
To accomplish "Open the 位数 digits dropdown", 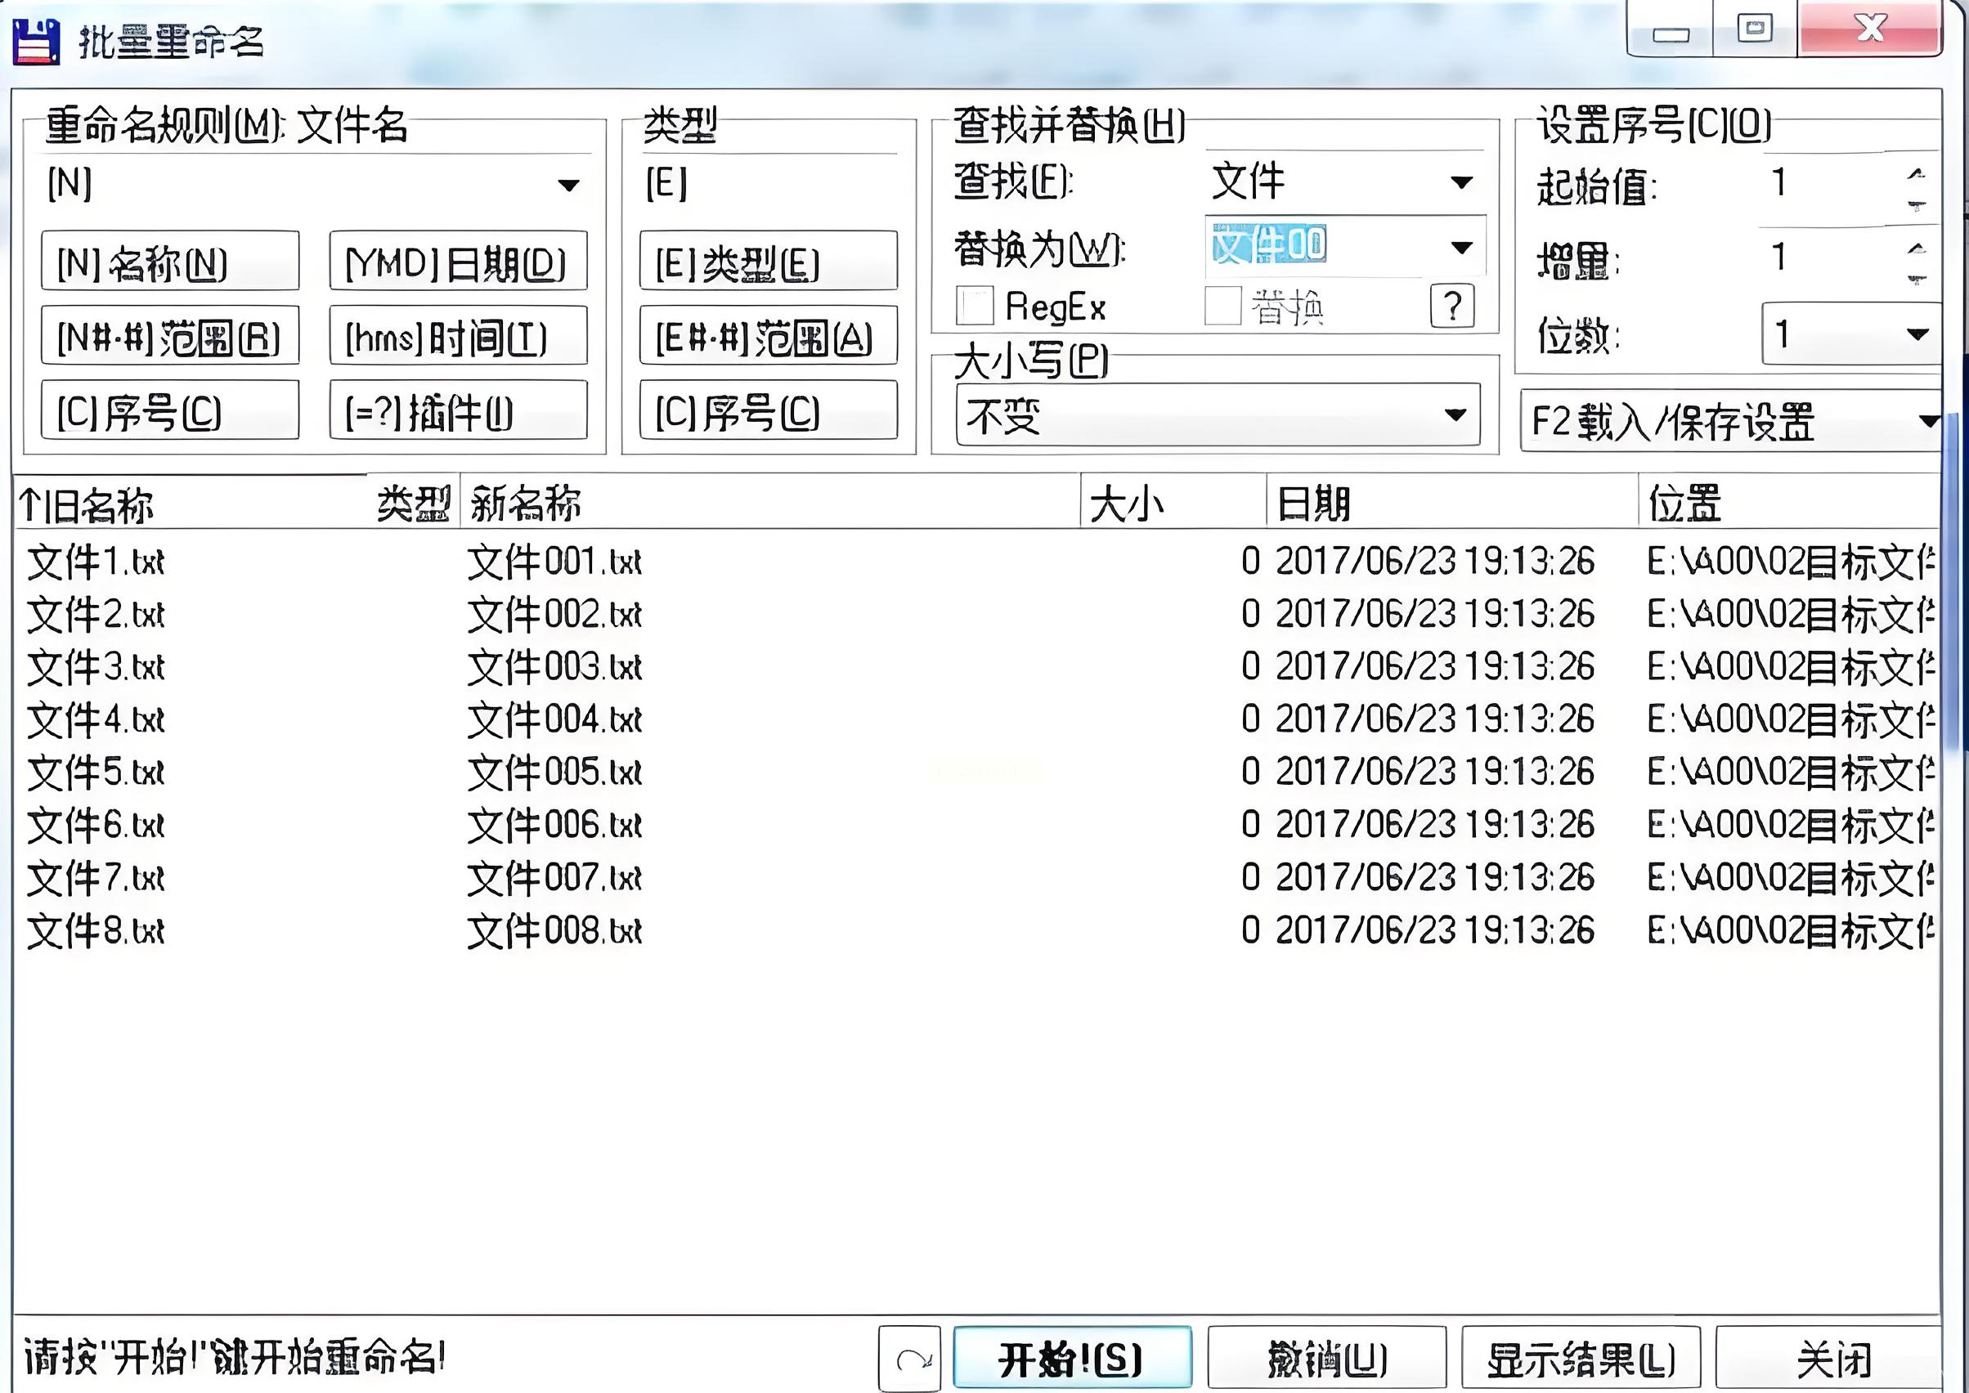I will pyautogui.click(x=1917, y=334).
